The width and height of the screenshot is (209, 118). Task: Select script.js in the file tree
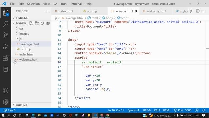31,49
